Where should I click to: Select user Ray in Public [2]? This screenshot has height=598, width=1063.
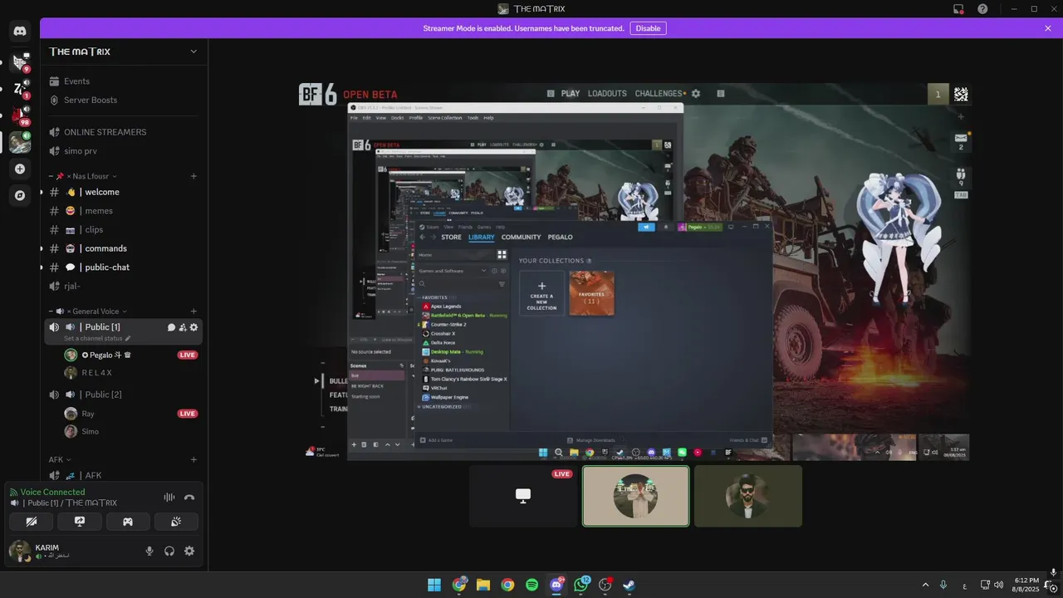pos(131,414)
